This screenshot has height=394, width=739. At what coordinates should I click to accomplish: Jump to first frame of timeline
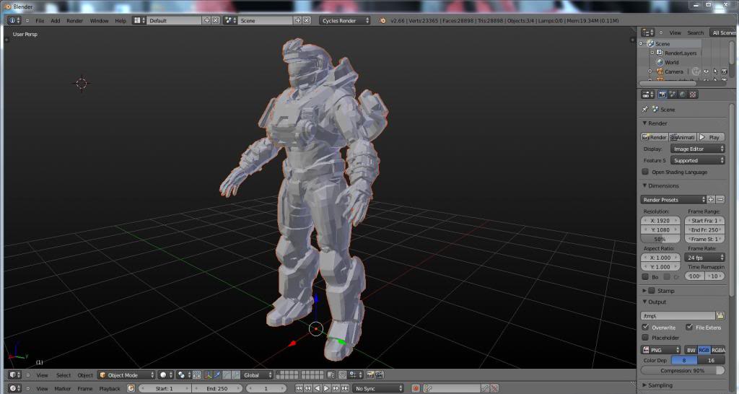click(x=299, y=388)
